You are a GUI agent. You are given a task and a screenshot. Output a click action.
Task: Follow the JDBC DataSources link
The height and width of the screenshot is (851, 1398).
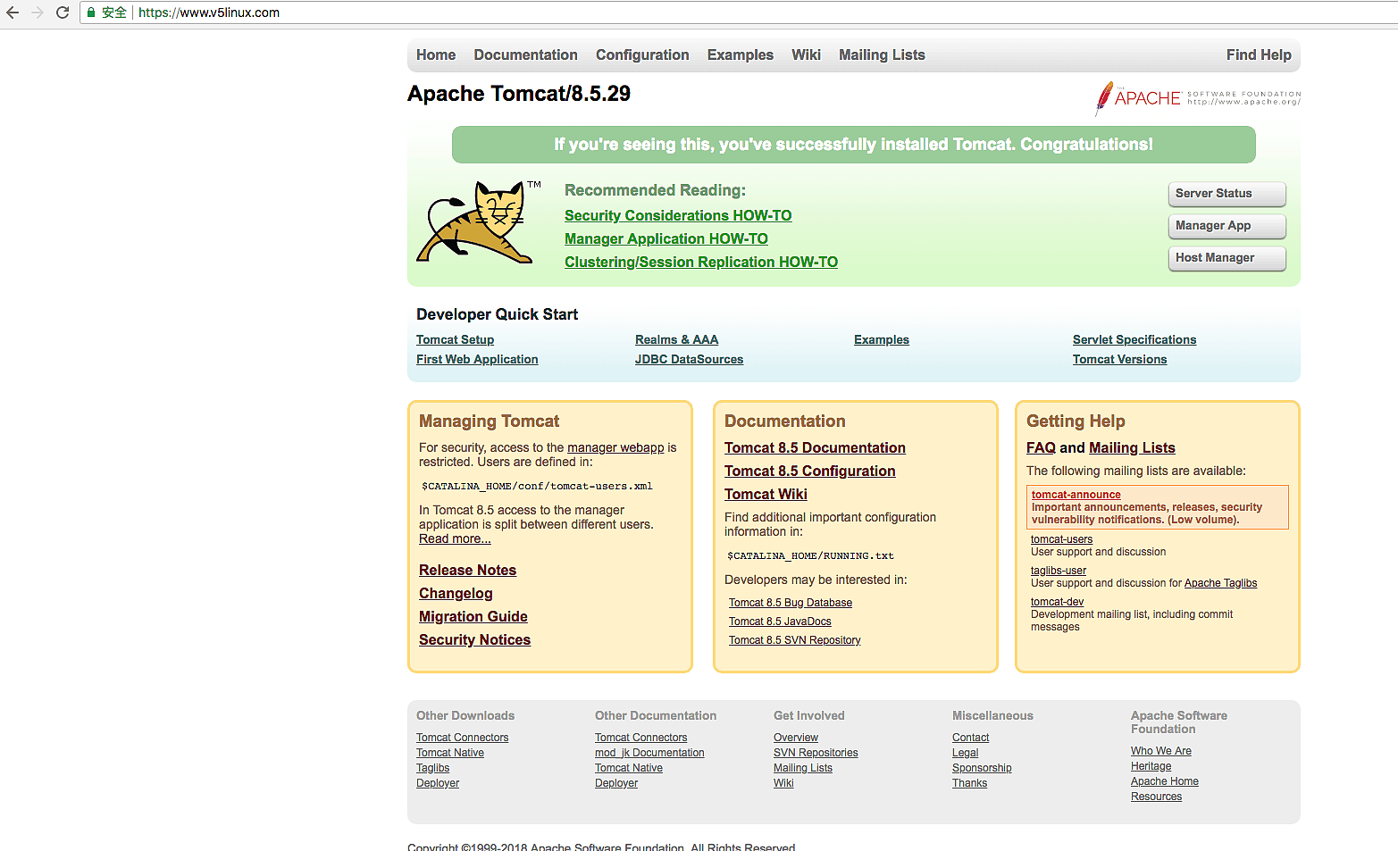point(689,360)
